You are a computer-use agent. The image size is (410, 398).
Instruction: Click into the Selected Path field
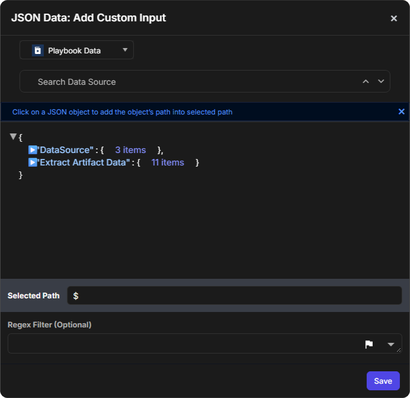(234, 295)
